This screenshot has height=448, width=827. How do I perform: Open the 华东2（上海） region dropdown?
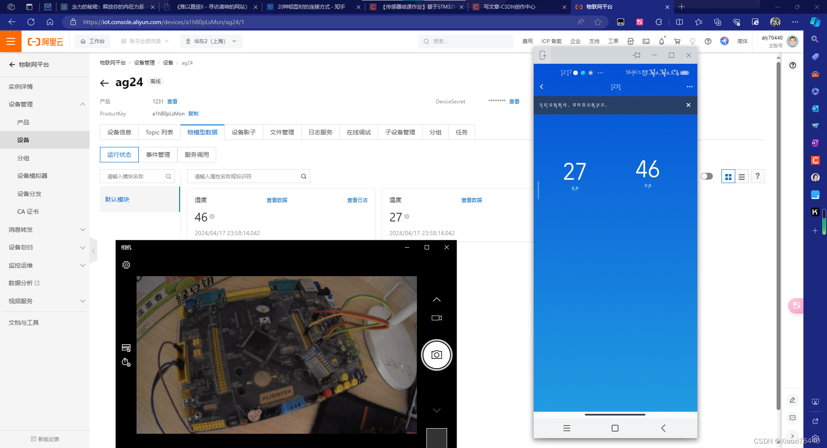(211, 41)
